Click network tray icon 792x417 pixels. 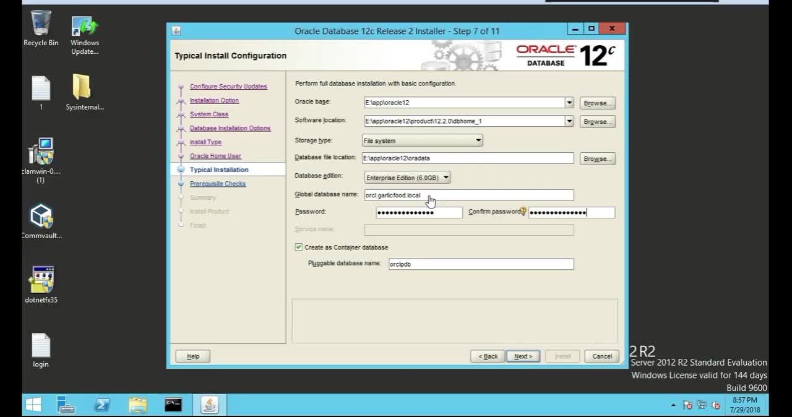pyautogui.click(x=702, y=405)
